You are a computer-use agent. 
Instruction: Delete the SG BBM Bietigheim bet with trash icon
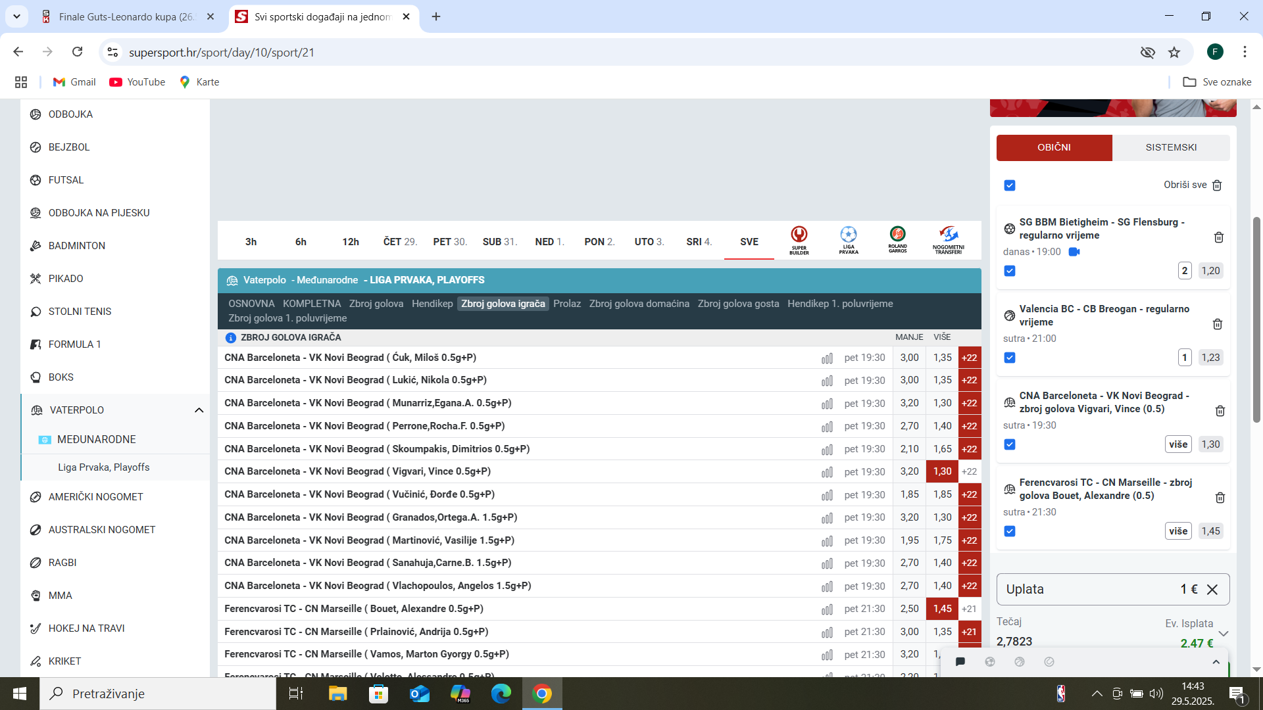[x=1218, y=237]
